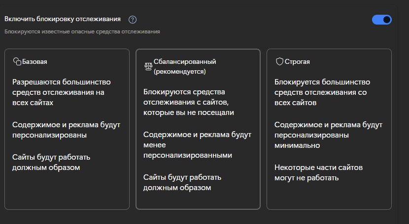
Task: Click the Включить блокировку отслеживания label
Action: click(x=63, y=19)
